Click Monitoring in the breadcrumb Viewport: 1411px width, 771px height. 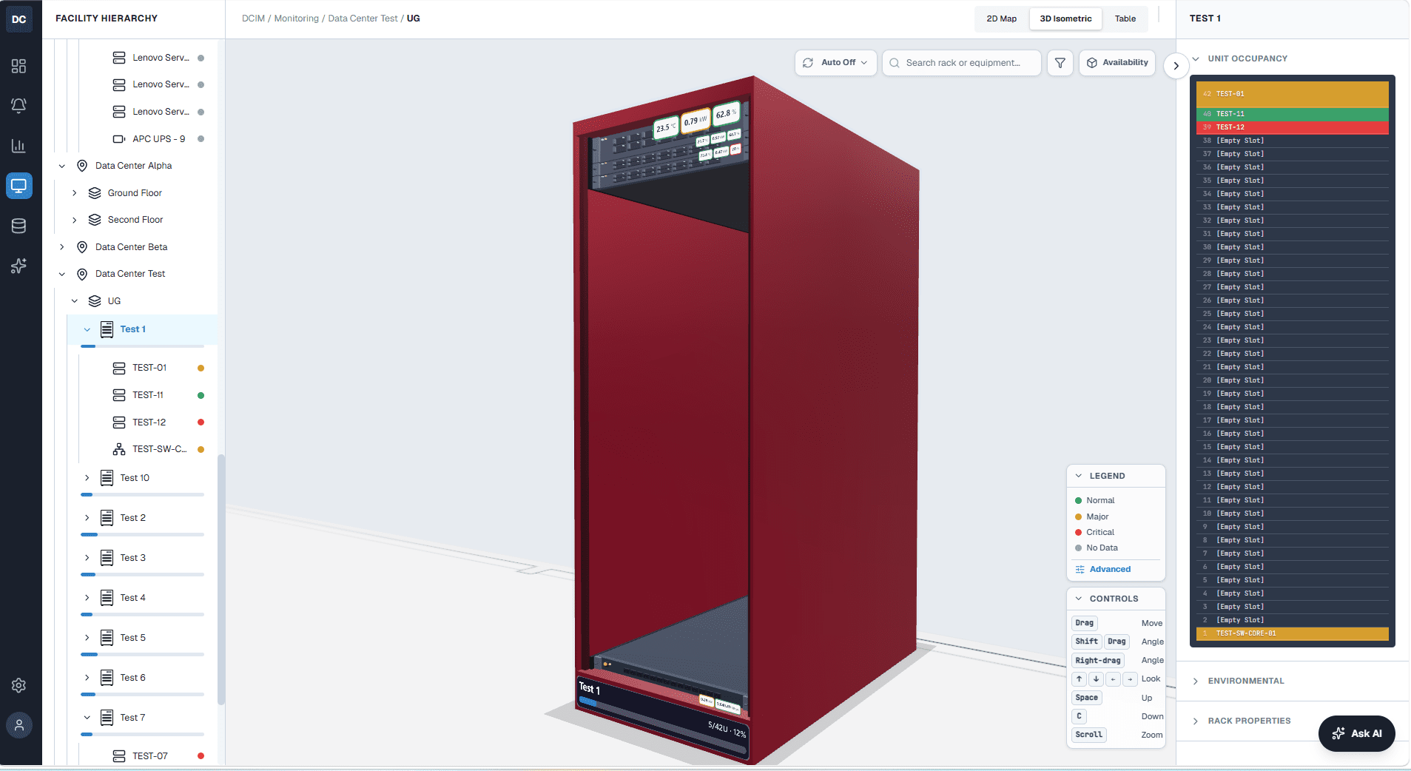[x=297, y=18]
